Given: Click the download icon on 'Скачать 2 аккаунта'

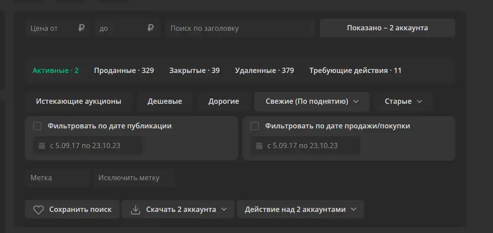Looking at the screenshot, I should coord(135,210).
